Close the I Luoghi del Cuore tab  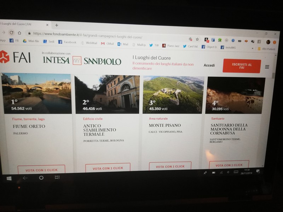pos(47,25)
